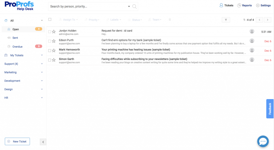This screenshot has height=150, width=274.
Task: Go to next page of tickets
Action: click(x=268, y=20)
